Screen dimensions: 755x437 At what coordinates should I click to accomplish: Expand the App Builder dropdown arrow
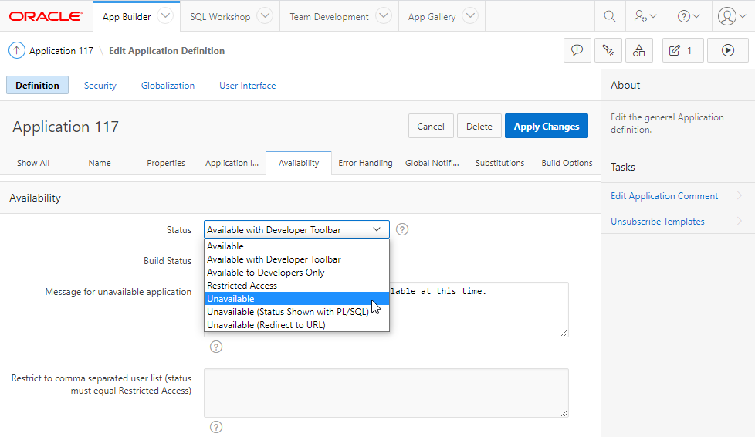tap(164, 16)
